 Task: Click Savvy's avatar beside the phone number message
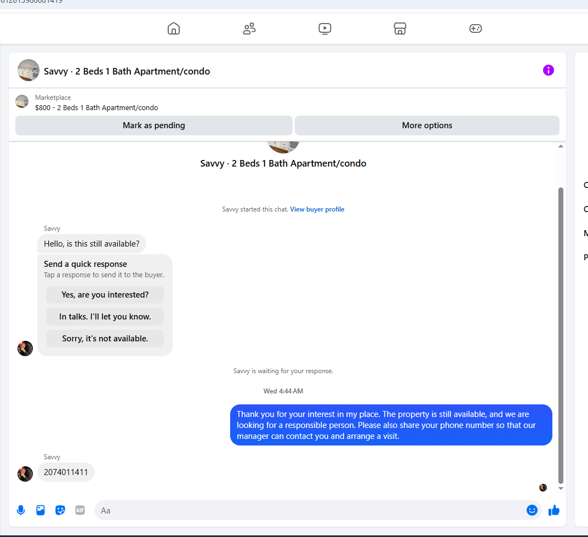(x=25, y=474)
